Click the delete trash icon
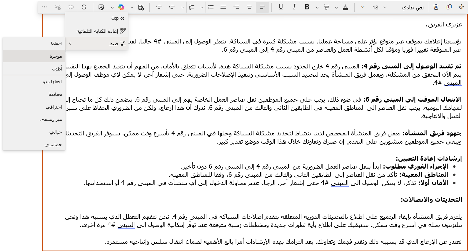 tap(436, 7)
